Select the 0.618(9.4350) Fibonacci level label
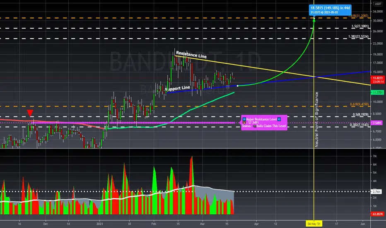Viewport: 386px width, 228px height. point(359,104)
